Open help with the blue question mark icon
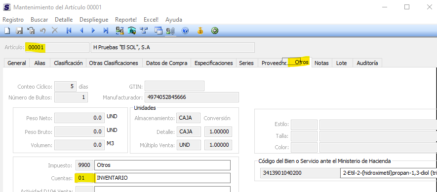The image size is (437, 192). [185, 31]
